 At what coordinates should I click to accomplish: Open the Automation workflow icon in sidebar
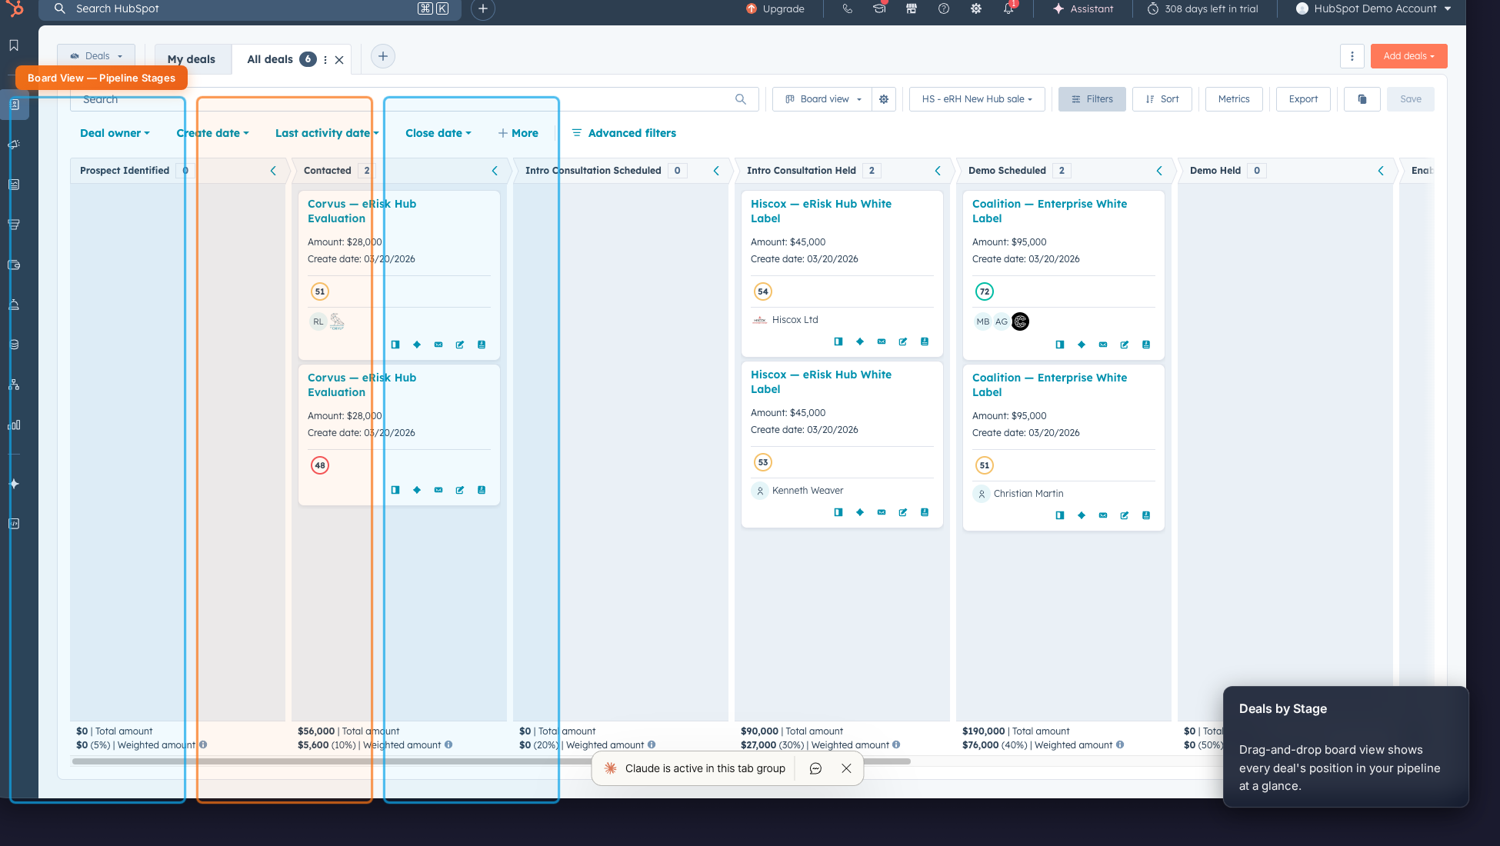[x=14, y=385]
